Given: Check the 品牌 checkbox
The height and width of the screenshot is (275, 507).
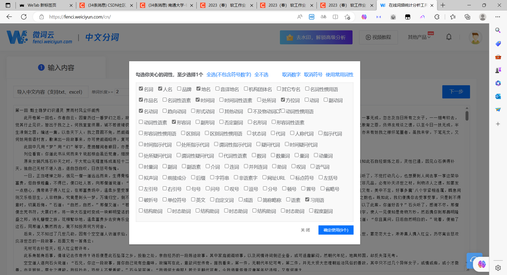Looking at the screenshot, I should pyautogui.click(x=179, y=89).
